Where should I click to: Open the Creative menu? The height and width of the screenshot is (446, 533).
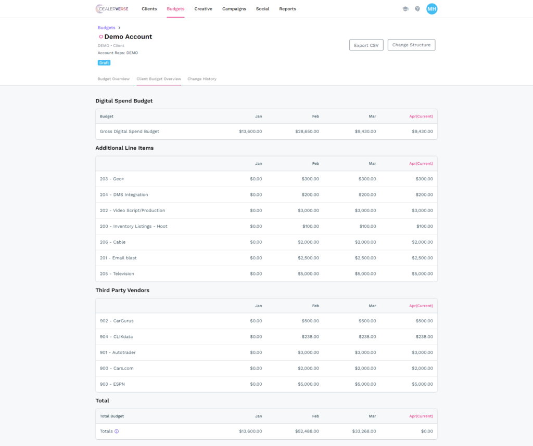203,9
